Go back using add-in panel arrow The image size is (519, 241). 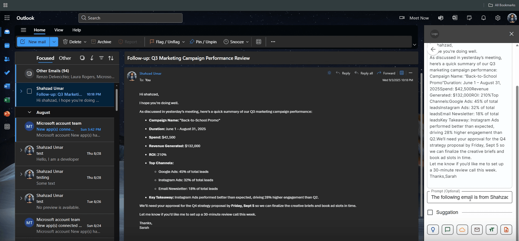click(x=433, y=49)
